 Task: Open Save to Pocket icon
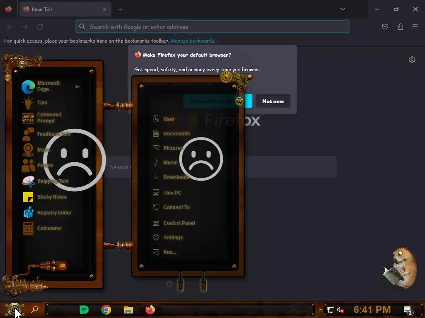(385, 26)
